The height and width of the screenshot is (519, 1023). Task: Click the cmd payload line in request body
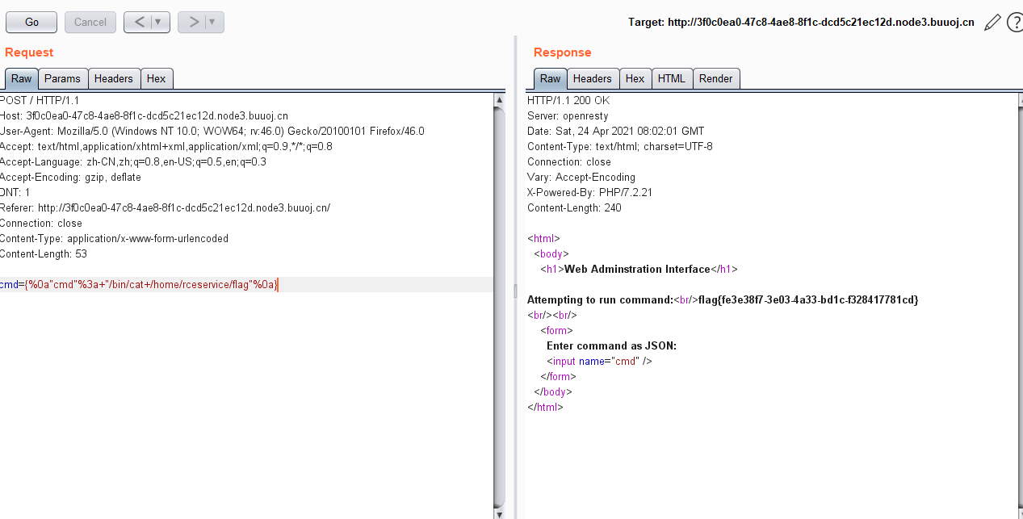(x=139, y=284)
